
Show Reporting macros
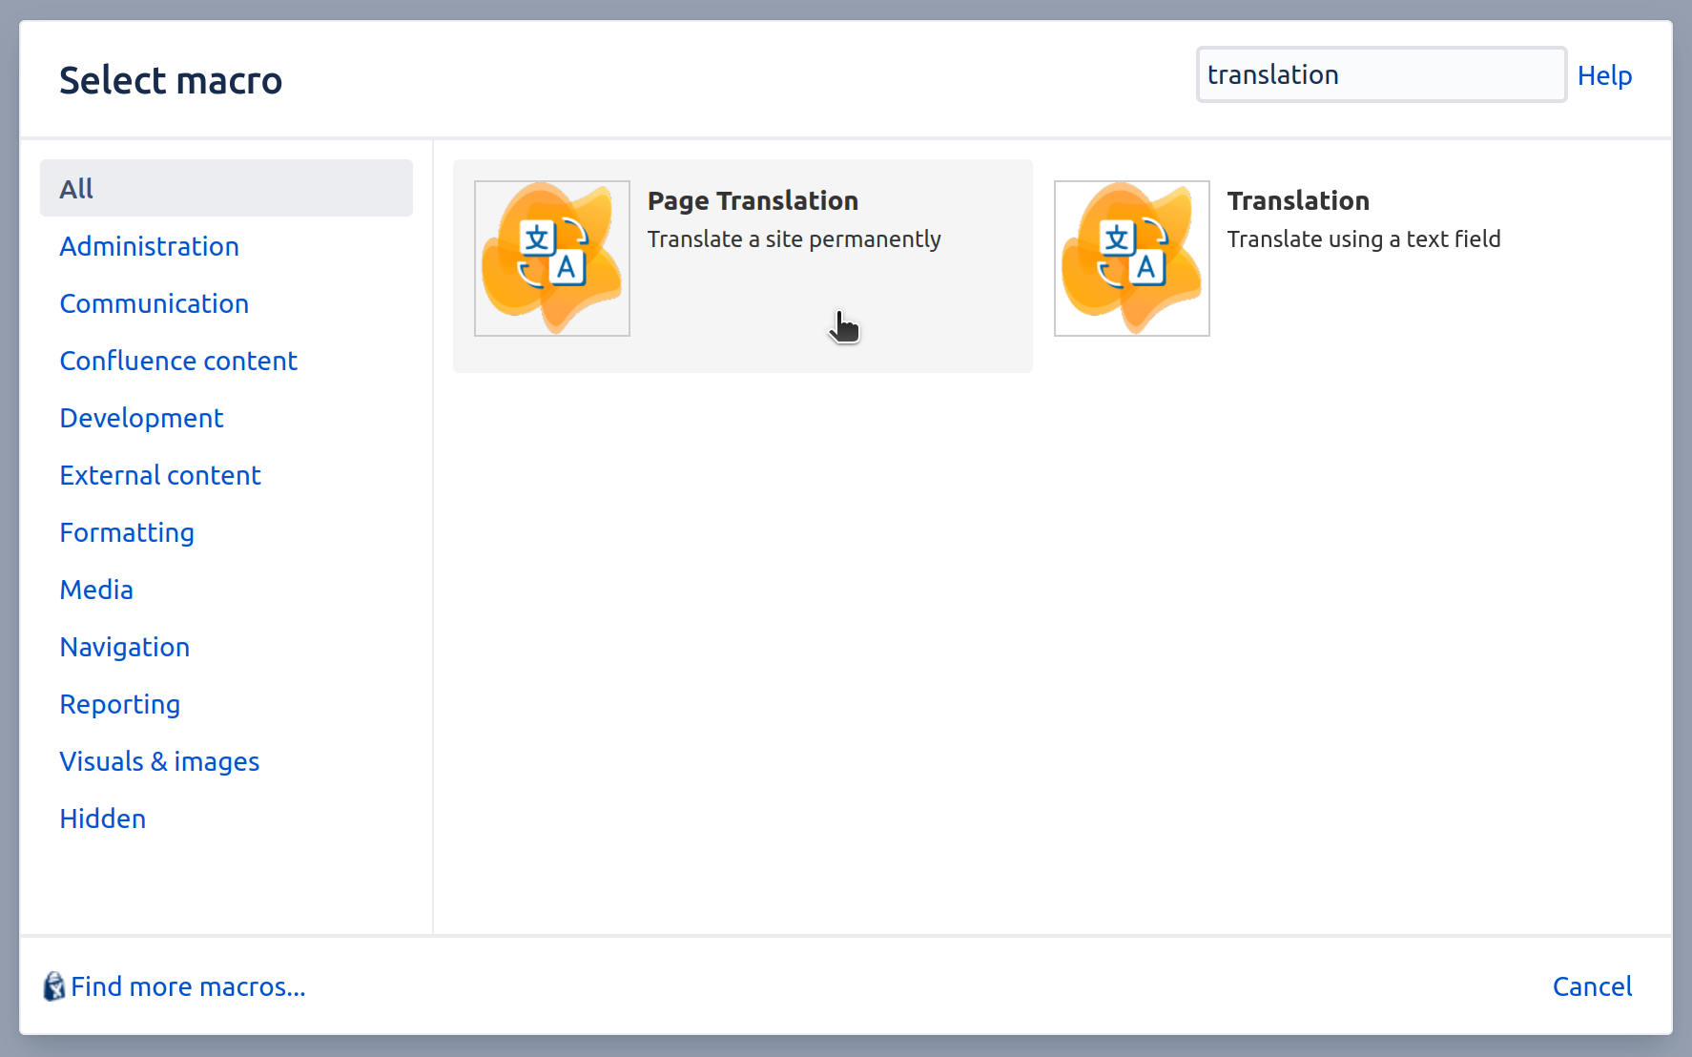tap(120, 704)
